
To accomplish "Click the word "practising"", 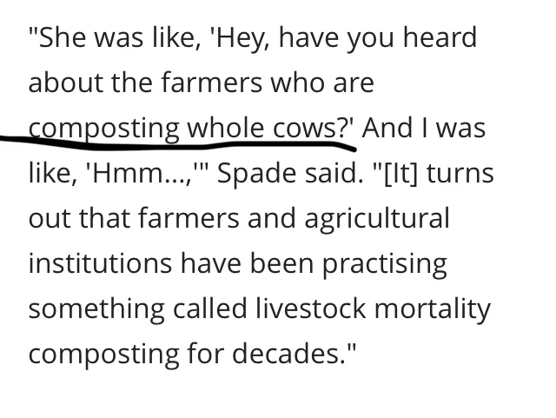I will 384,264.
